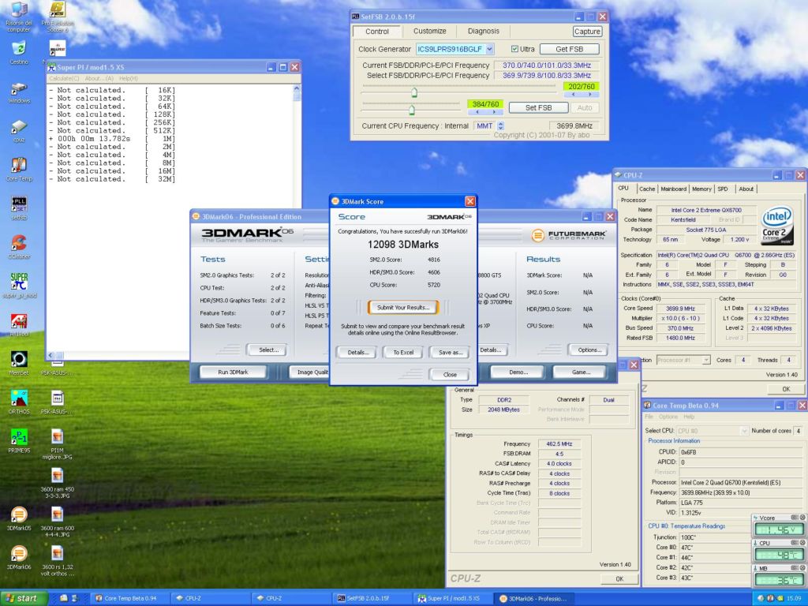Toggle the Ultra checkbox in SetFSB
This screenshot has height=606, width=808.
[x=514, y=49]
